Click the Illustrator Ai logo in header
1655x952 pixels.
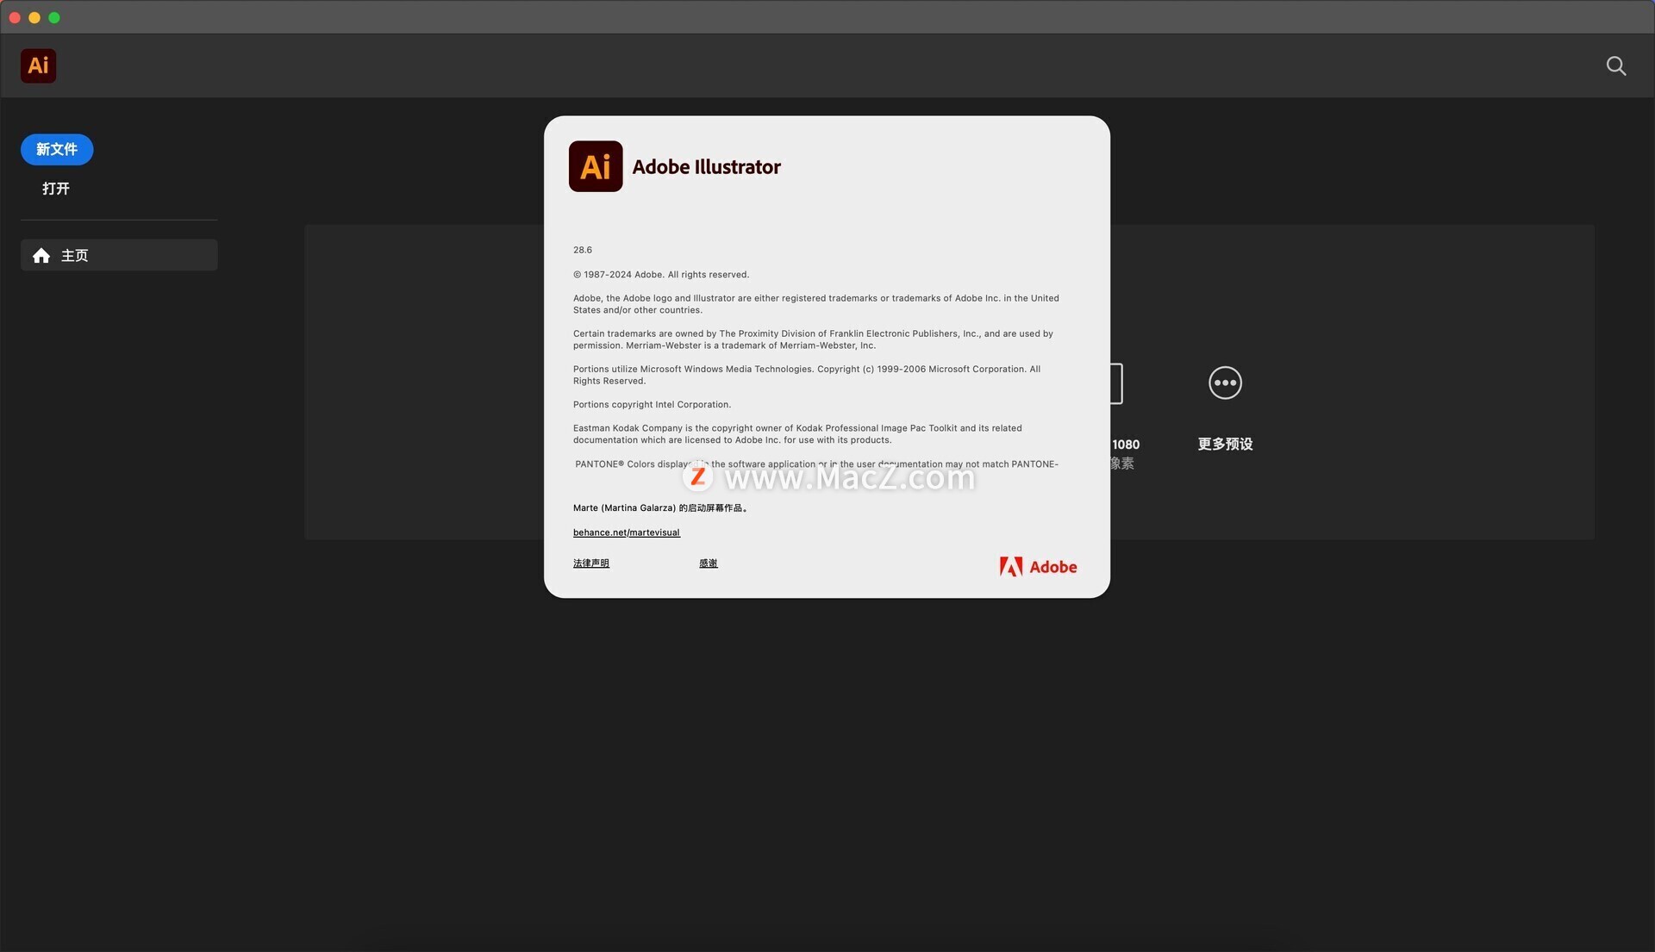[x=38, y=65]
